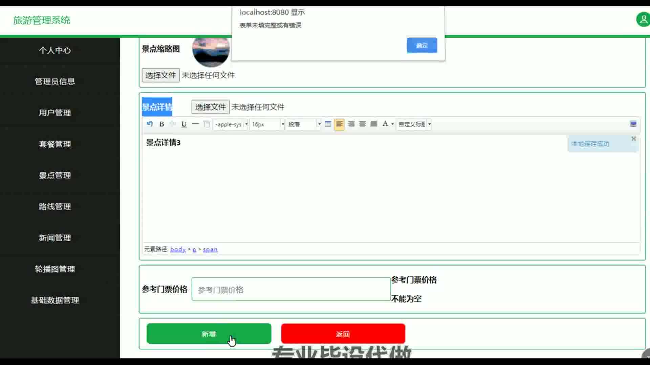
Task: Open 路线管理 in the sidebar menu
Action: [x=55, y=206]
